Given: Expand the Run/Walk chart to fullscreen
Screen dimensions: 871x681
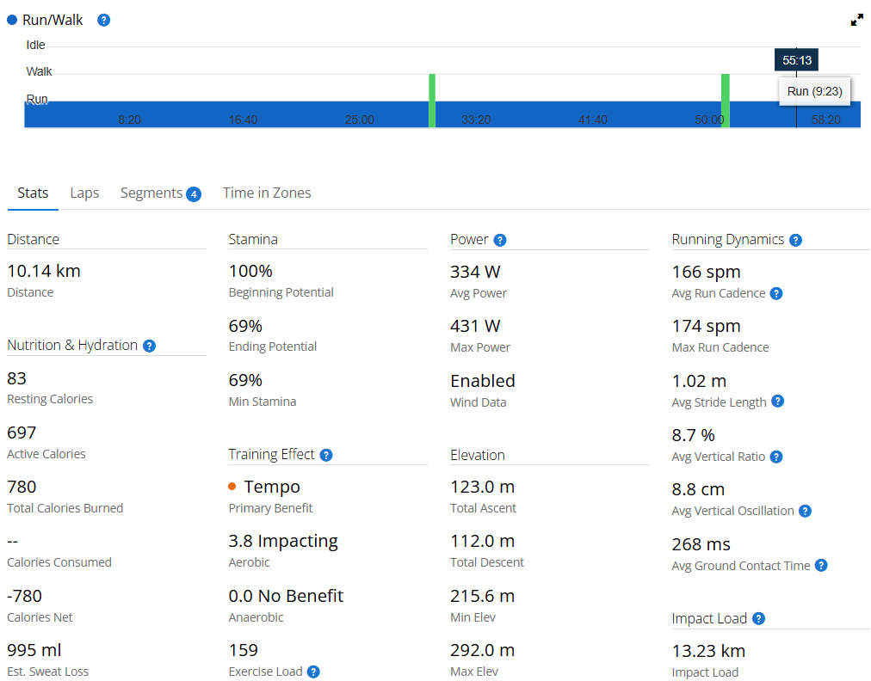Looking at the screenshot, I should pyautogui.click(x=856, y=20).
